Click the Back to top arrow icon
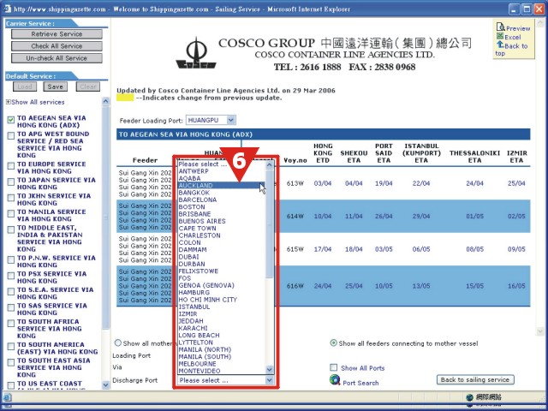The image size is (548, 411). (500, 45)
